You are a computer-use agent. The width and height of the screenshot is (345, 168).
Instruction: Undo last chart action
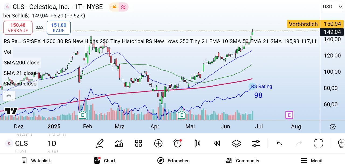279,143
